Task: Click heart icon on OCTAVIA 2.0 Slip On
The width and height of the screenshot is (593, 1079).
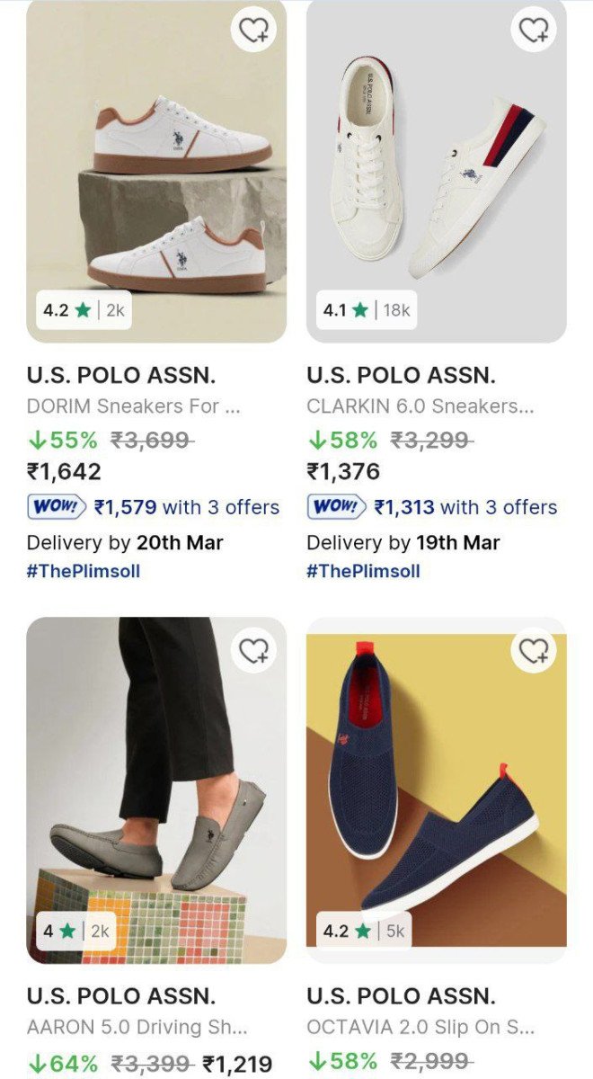Action: tap(532, 647)
